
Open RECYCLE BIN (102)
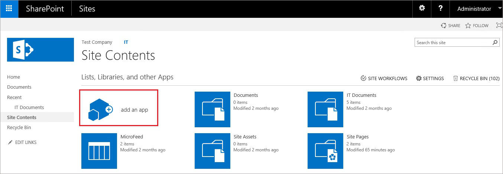(x=476, y=78)
